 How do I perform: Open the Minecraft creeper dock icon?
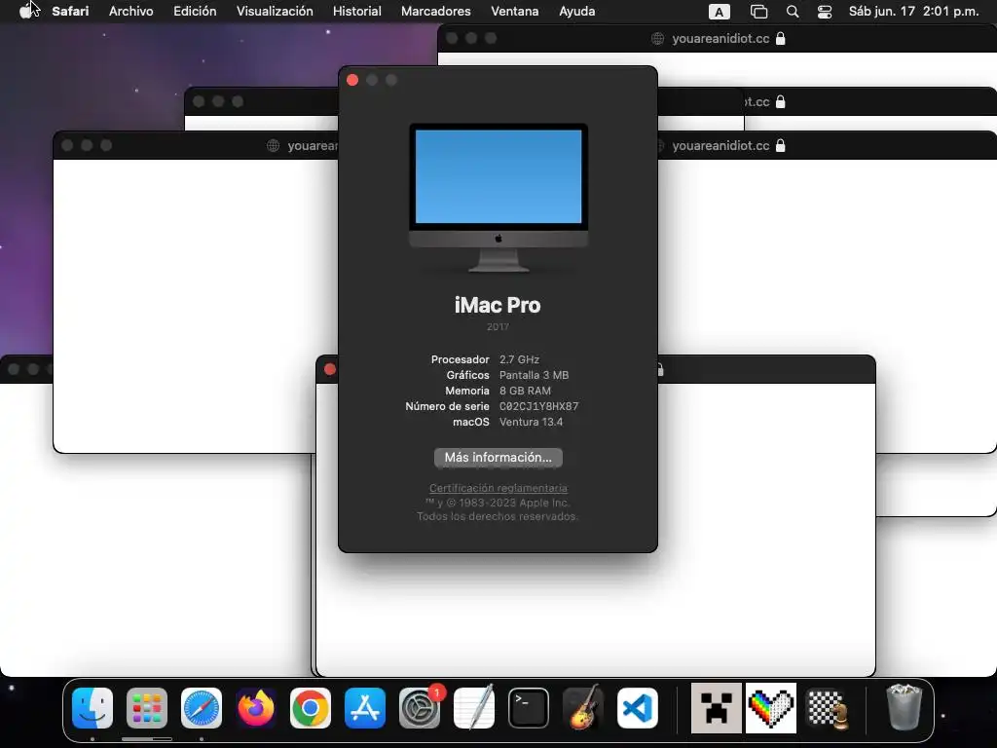(x=716, y=708)
